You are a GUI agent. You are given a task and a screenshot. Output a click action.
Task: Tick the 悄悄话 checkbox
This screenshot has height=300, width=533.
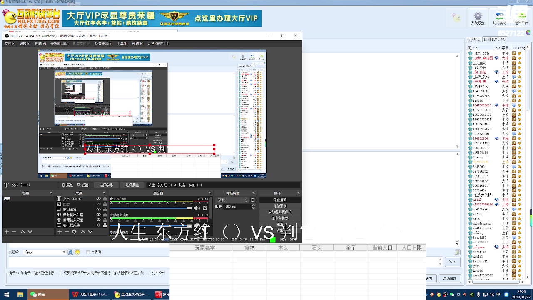[88, 252]
